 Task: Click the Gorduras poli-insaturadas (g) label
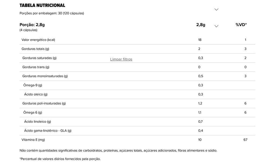click(44, 104)
